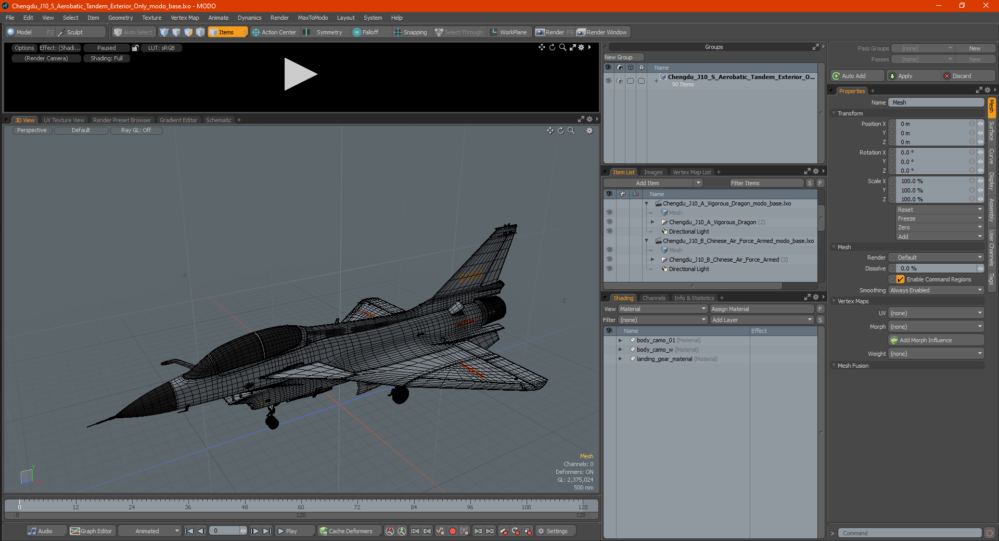The height and width of the screenshot is (541, 999).
Task: Click the Discard button
Action: 969,76
